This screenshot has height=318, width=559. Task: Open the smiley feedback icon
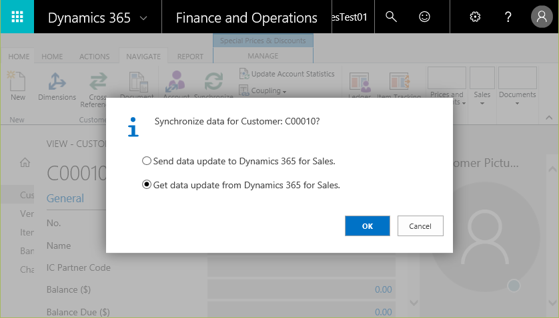[x=424, y=17]
